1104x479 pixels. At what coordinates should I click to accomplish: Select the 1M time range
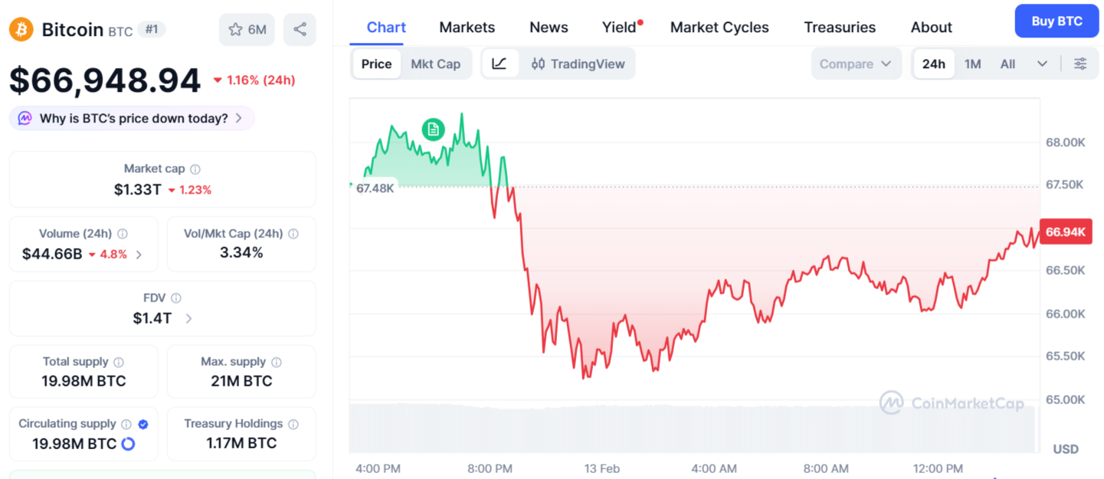coord(972,64)
